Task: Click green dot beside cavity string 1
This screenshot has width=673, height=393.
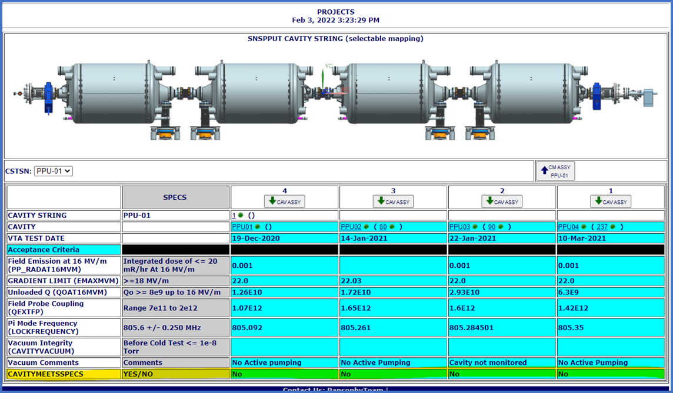Action: (241, 216)
